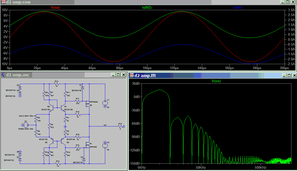This screenshot has width=297, height=171.
Task: Select feedback resistor R16
Action: click(x=78, y=137)
